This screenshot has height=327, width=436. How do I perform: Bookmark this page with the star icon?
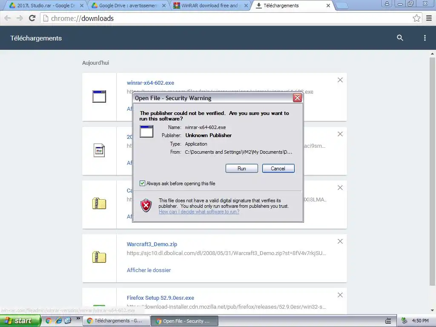coord(416,18)
